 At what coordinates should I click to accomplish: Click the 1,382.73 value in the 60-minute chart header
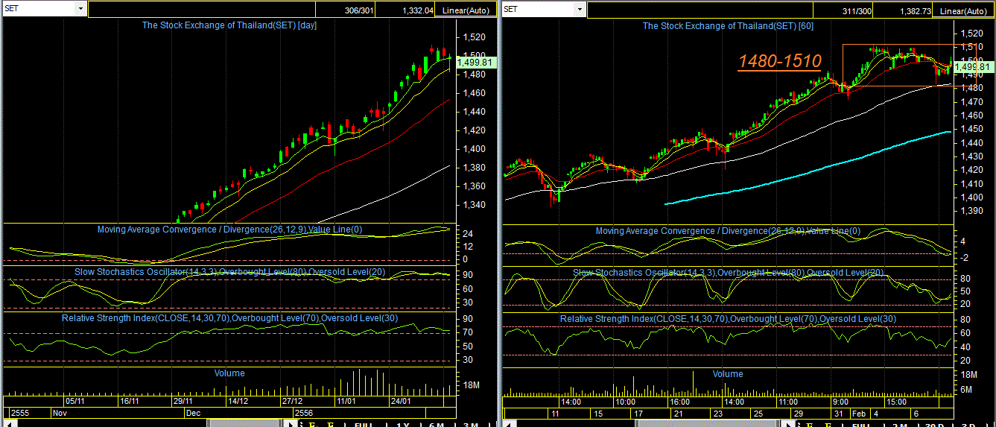pos(915,10)
